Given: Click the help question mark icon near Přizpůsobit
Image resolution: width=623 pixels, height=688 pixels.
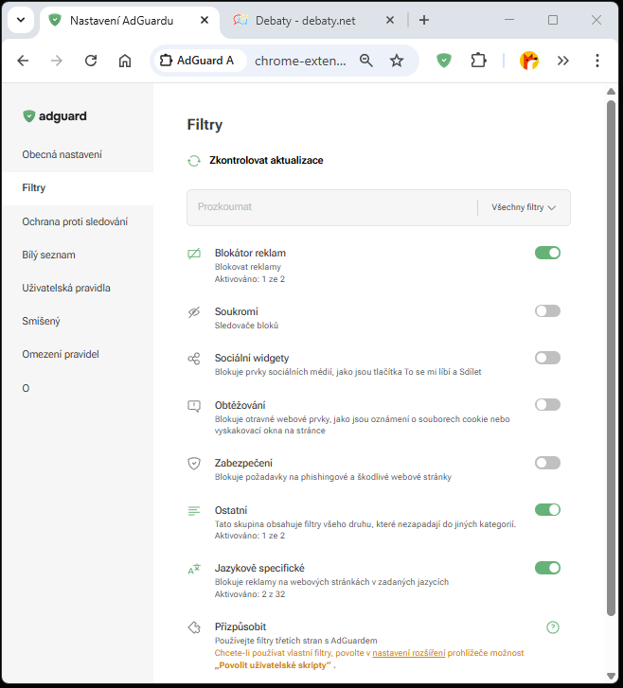Looking at the screenshot, I should pyautogui.click(x=553, y=627).
